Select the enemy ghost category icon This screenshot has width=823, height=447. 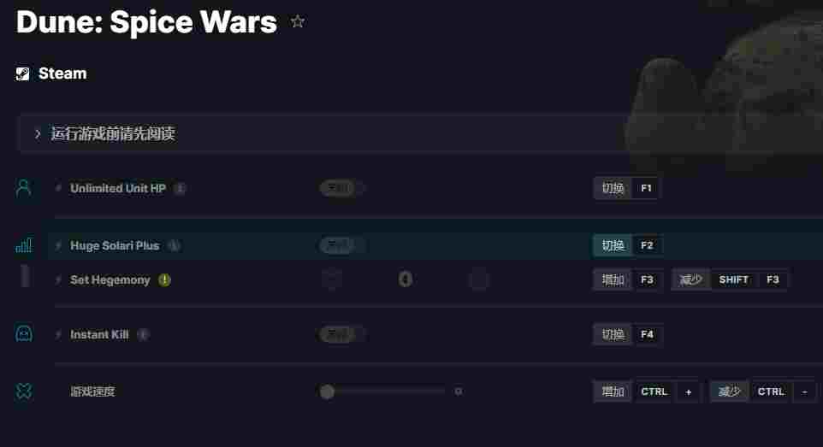tap(24, 333)
